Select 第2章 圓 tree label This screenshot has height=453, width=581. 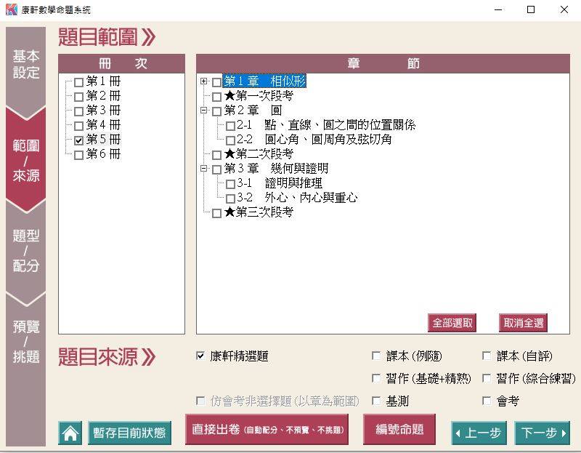(x=253, y=111)
